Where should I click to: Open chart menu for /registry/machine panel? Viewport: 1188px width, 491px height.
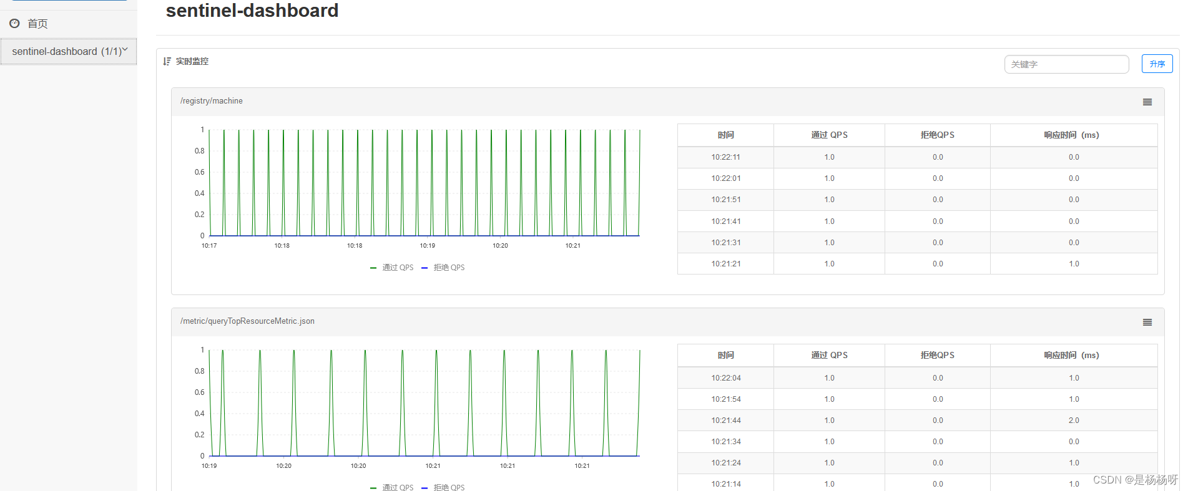pyautogui.click(x=1147, y=102)
